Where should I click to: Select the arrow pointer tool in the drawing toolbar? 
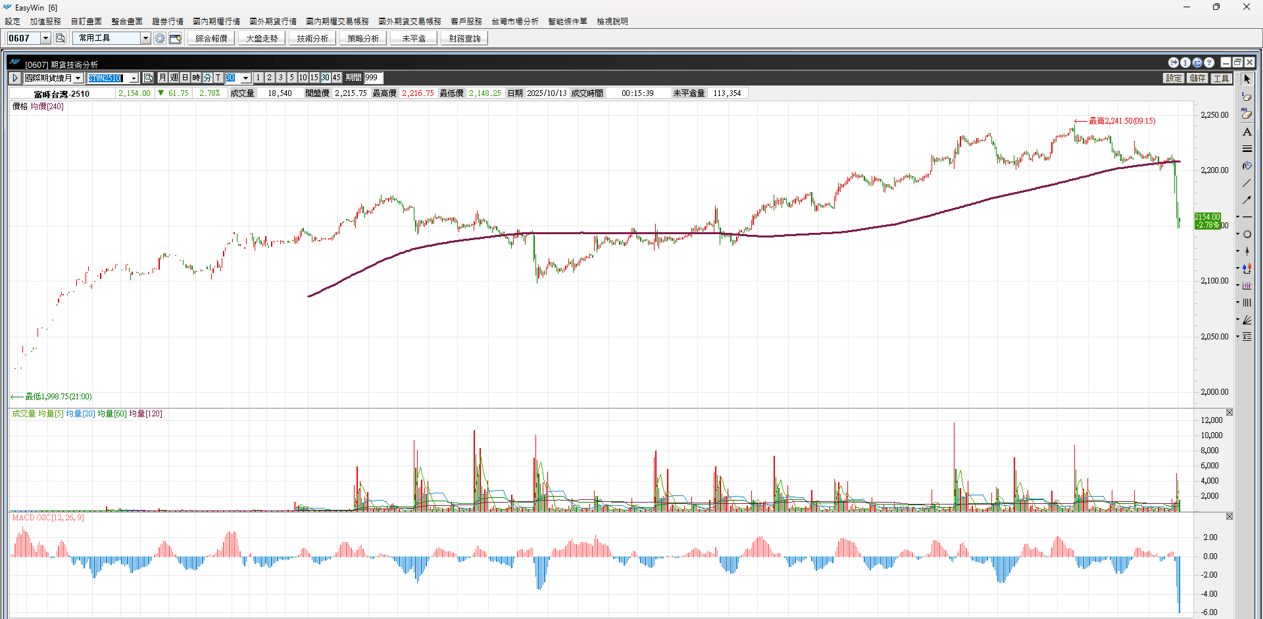[x=1247, y=79]
